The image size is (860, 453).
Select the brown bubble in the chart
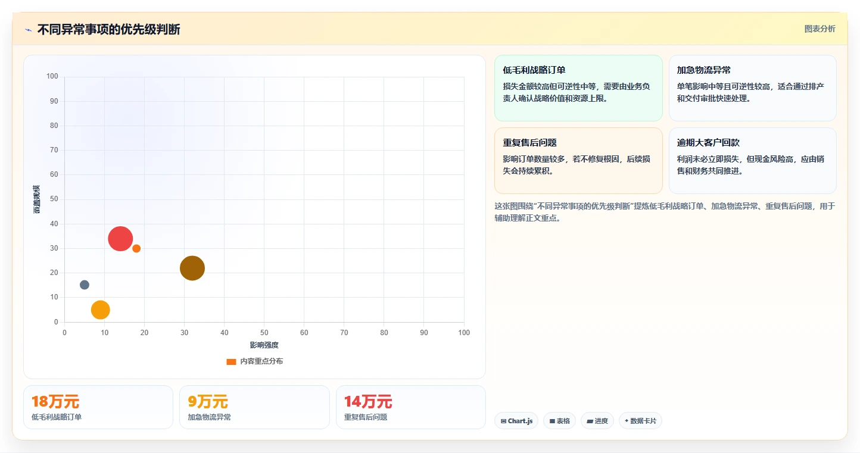tap(192, 268)
